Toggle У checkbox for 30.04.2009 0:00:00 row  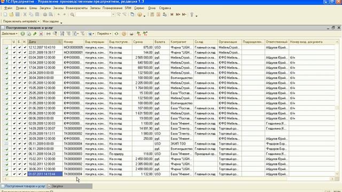pyautogui.click(x=14, y=78)
